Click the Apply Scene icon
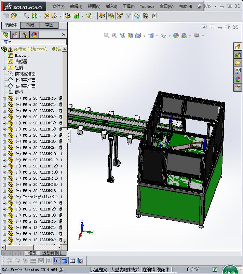Image resolution: width=243 pixels, height=274 pixels. tap(184, 36)
